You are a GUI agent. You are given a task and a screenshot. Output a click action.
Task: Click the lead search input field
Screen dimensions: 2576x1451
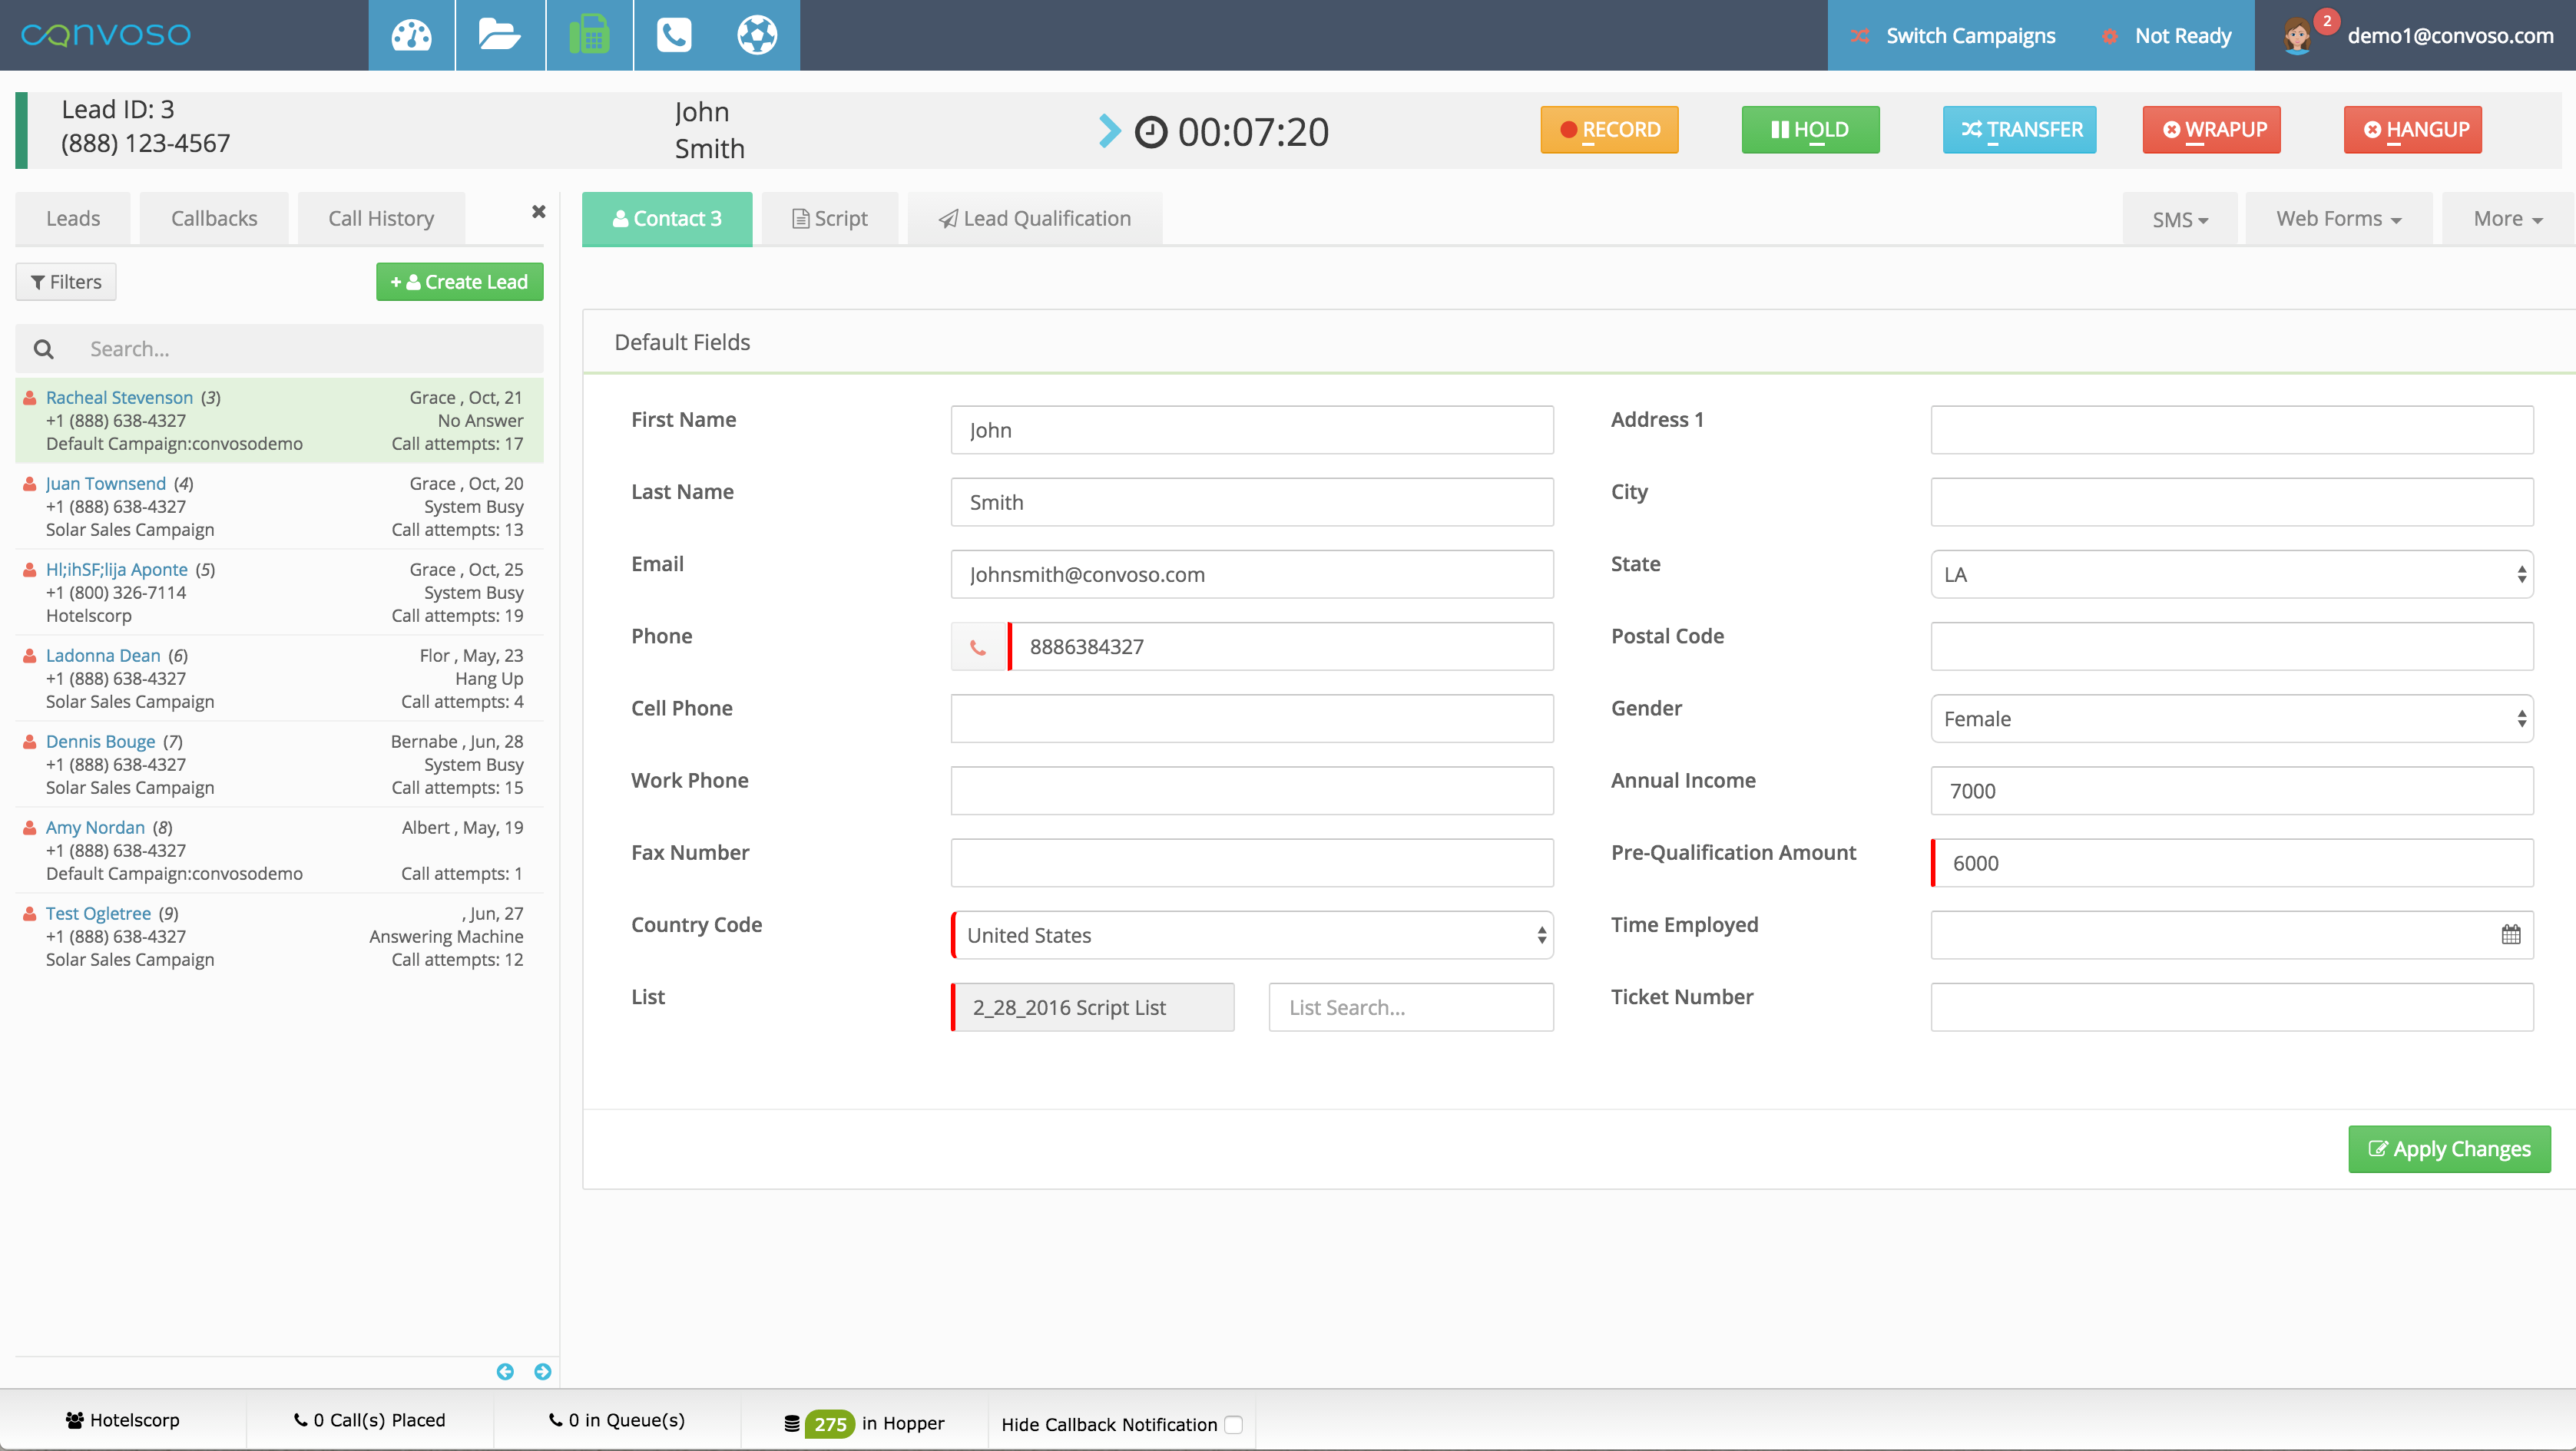pyautogui.click(x=300, y=348)
